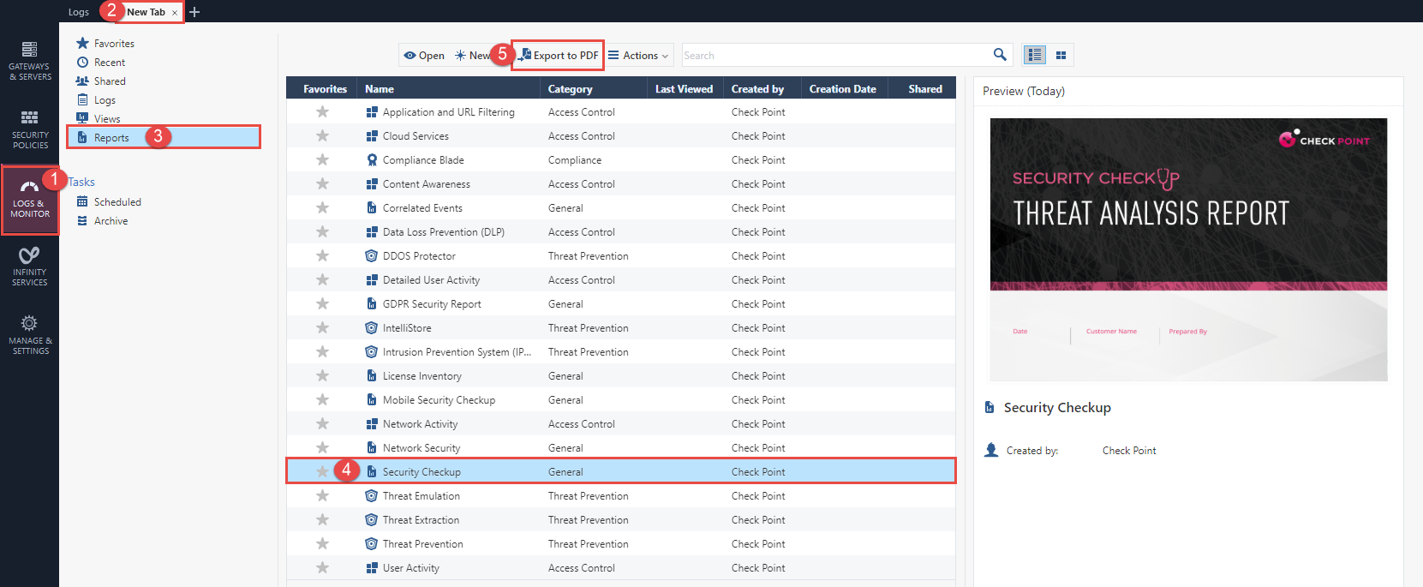
Task: Go to Security Policies section
Action: tap(30, 129)
